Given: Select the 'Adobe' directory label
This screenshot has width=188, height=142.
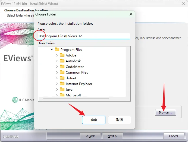Looking at the screenshot, I should [x=71, y=55].
